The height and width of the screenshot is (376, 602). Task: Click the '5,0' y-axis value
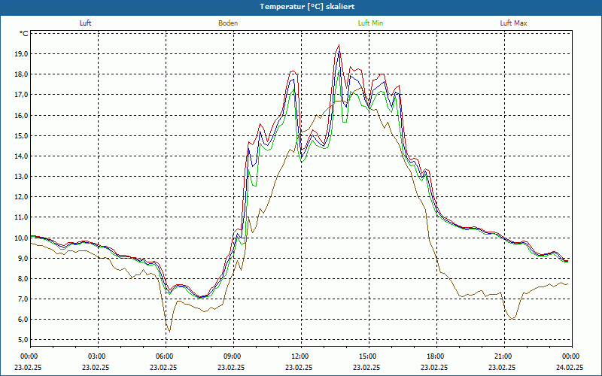(x=23, y=340)
